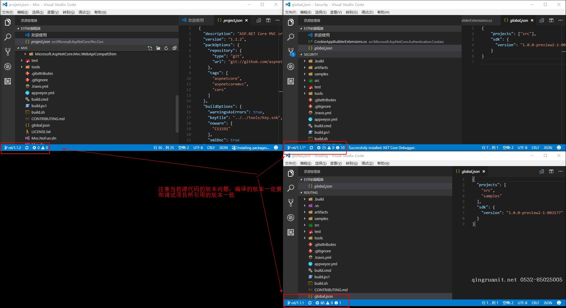Expand the test folder in the MVC explorer
The image size is (566, 308).
[34, 60]
